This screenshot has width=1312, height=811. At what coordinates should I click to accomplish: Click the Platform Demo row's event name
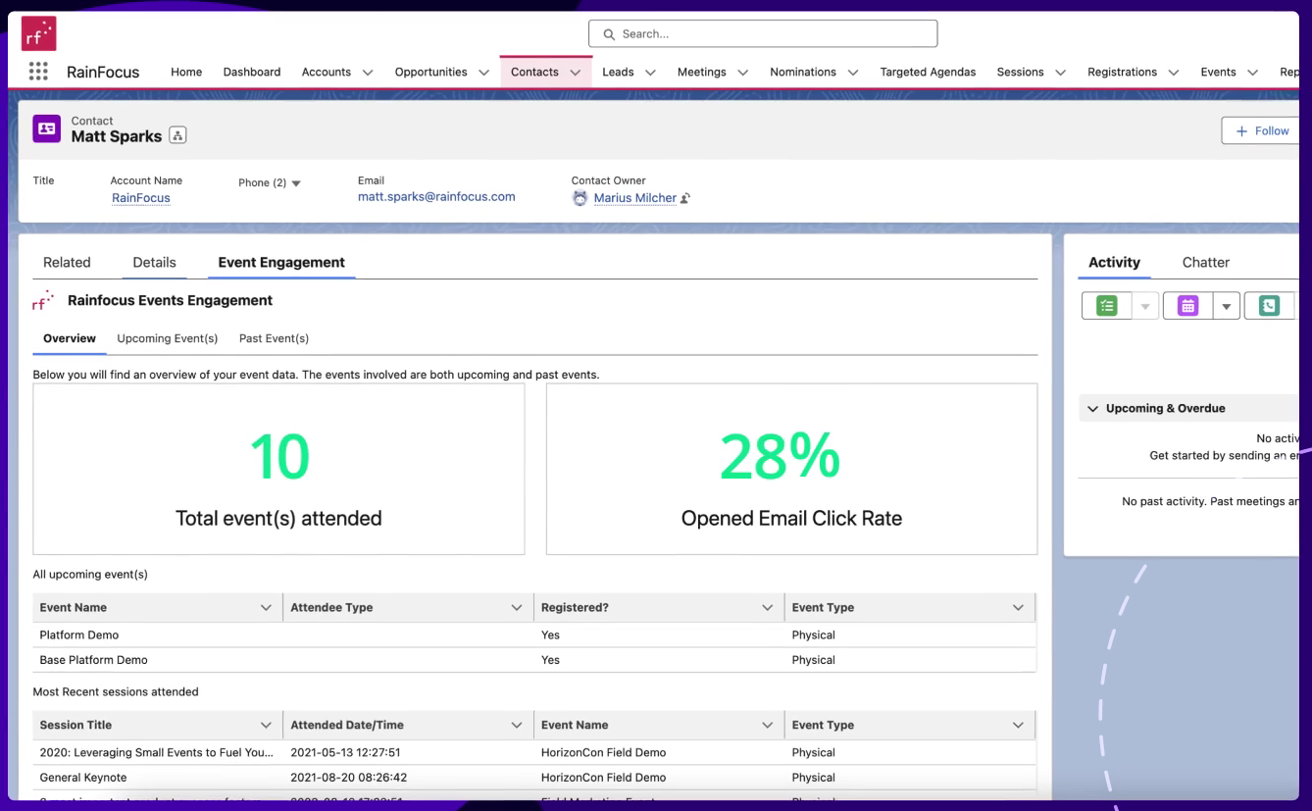(x=79, y=634)
